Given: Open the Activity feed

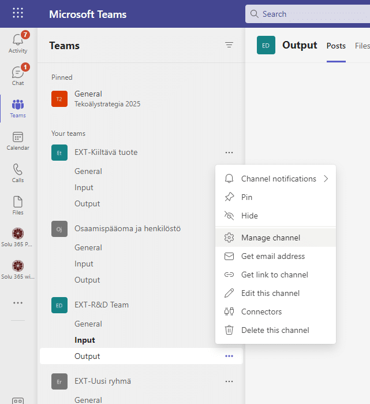Looking at the screenshot, I should coord(18,43).
